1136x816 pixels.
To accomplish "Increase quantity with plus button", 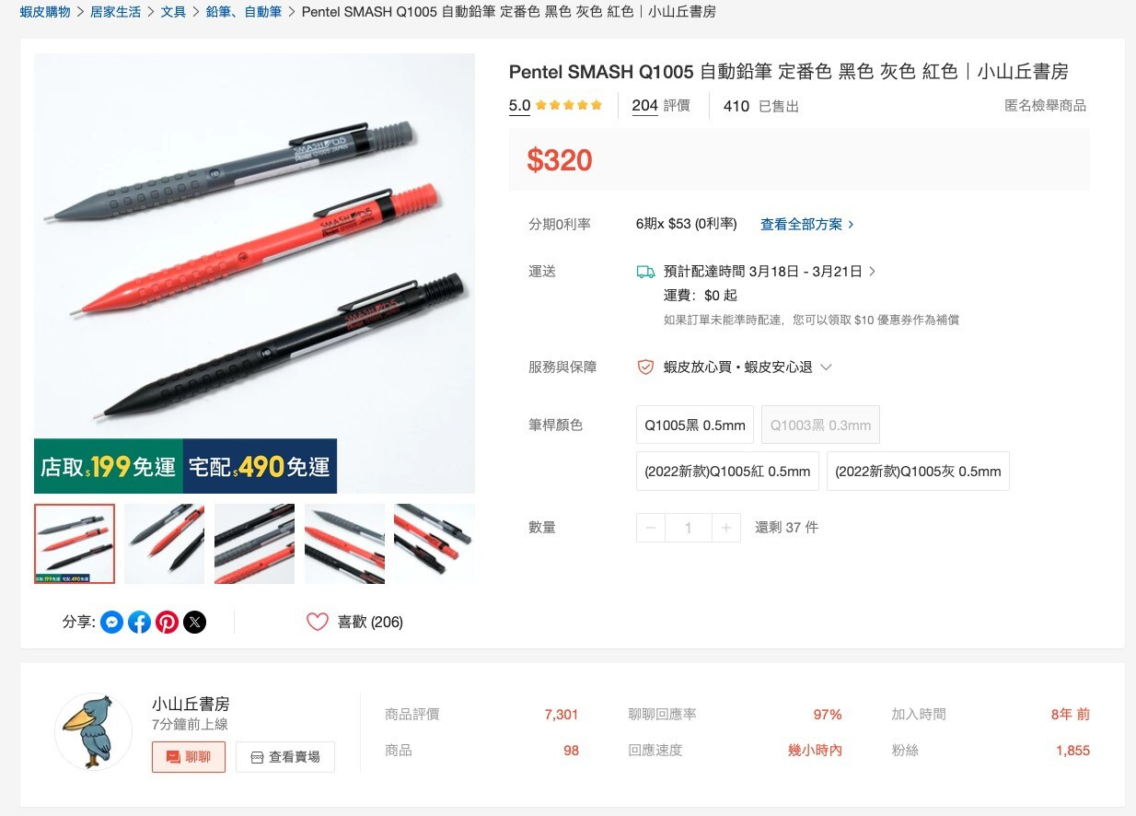I will pos(725,528).
